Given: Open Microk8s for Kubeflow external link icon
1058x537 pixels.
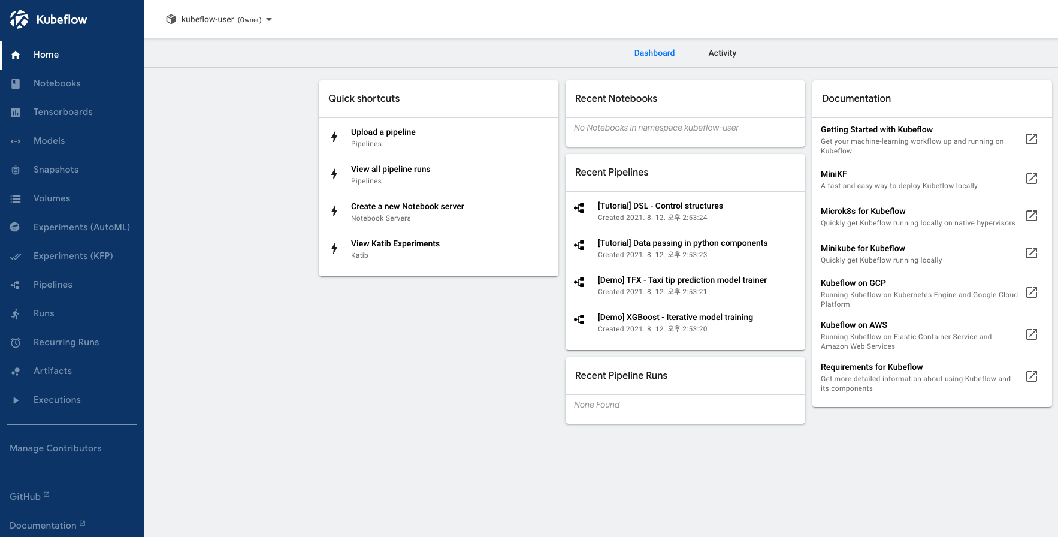Looking at the screenshot, I should (x=1032, y=216).
